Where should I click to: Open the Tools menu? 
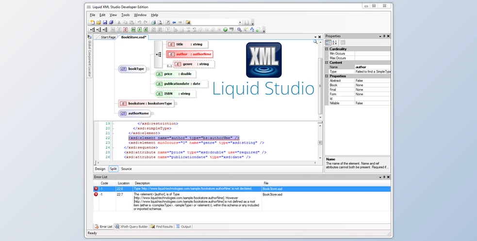click(125, 15)
